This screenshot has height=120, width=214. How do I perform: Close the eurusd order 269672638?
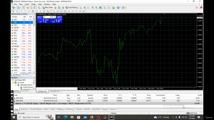[x=201, y=98]
